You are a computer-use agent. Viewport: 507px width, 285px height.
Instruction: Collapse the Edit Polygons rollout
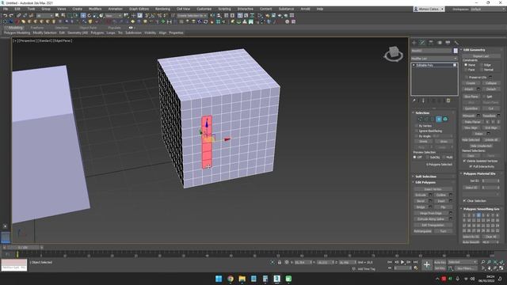click(425, 182)
